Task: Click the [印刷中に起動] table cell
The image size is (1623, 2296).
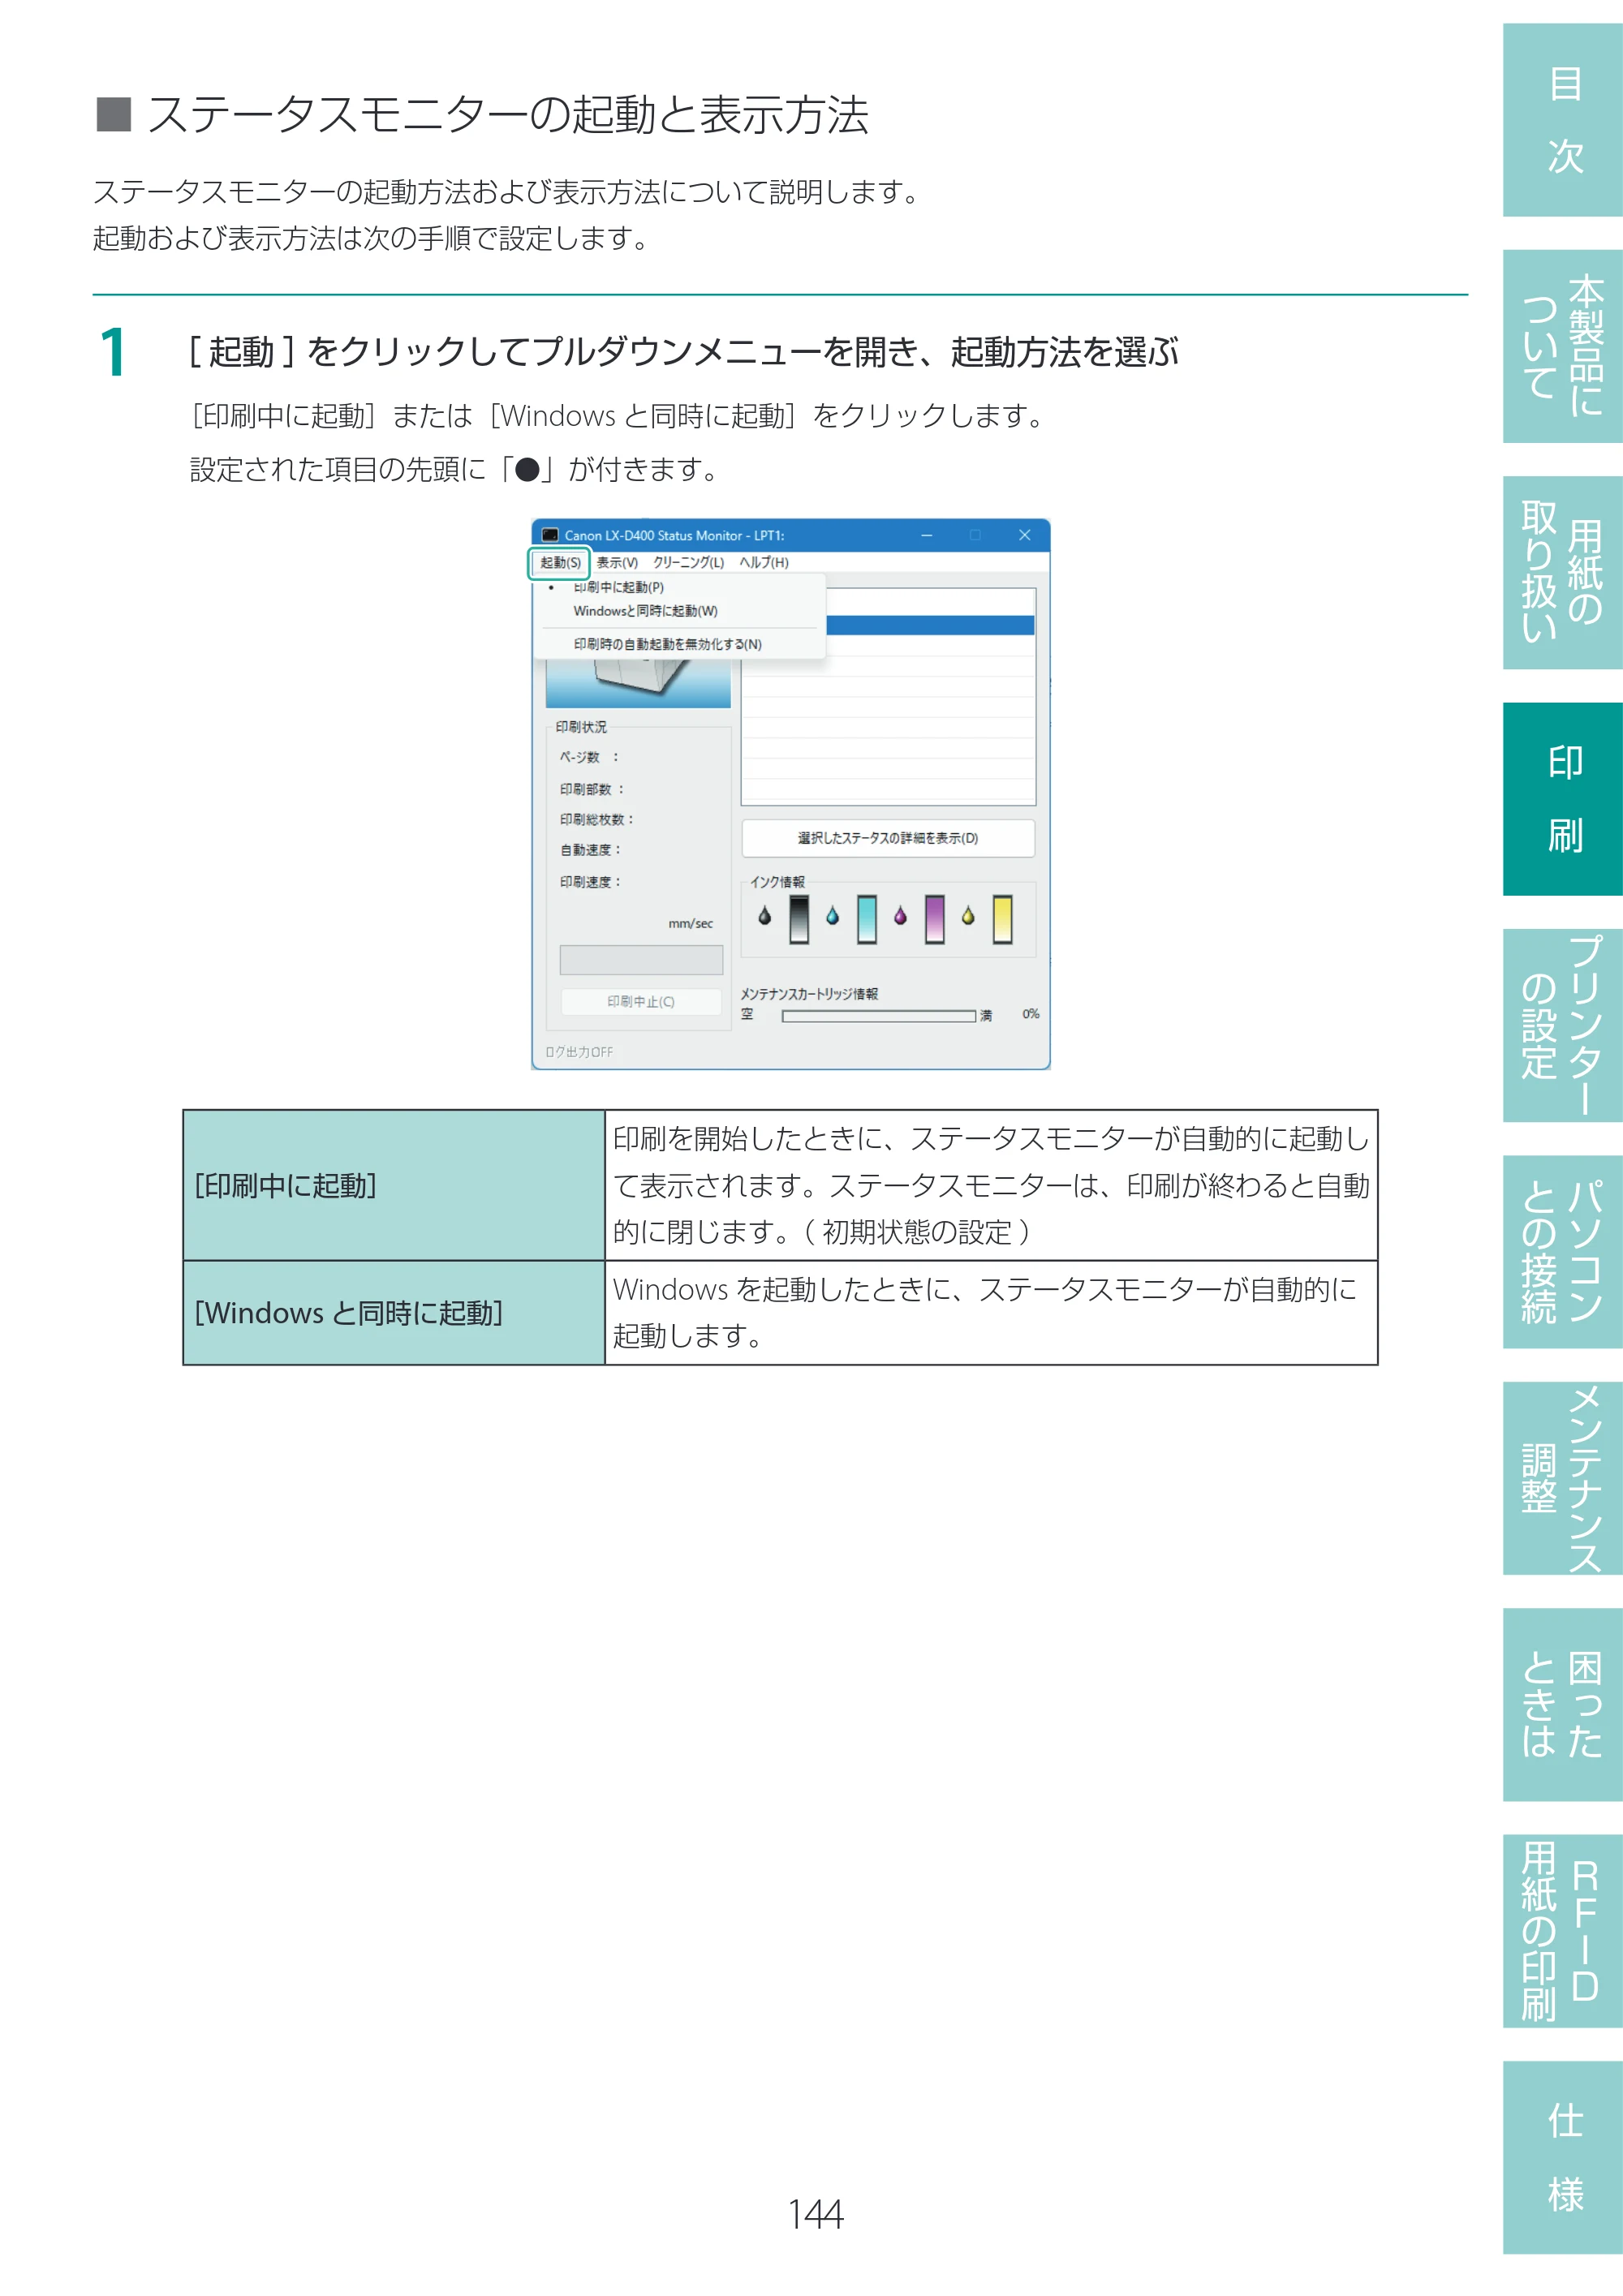Action: [394, 1185]
